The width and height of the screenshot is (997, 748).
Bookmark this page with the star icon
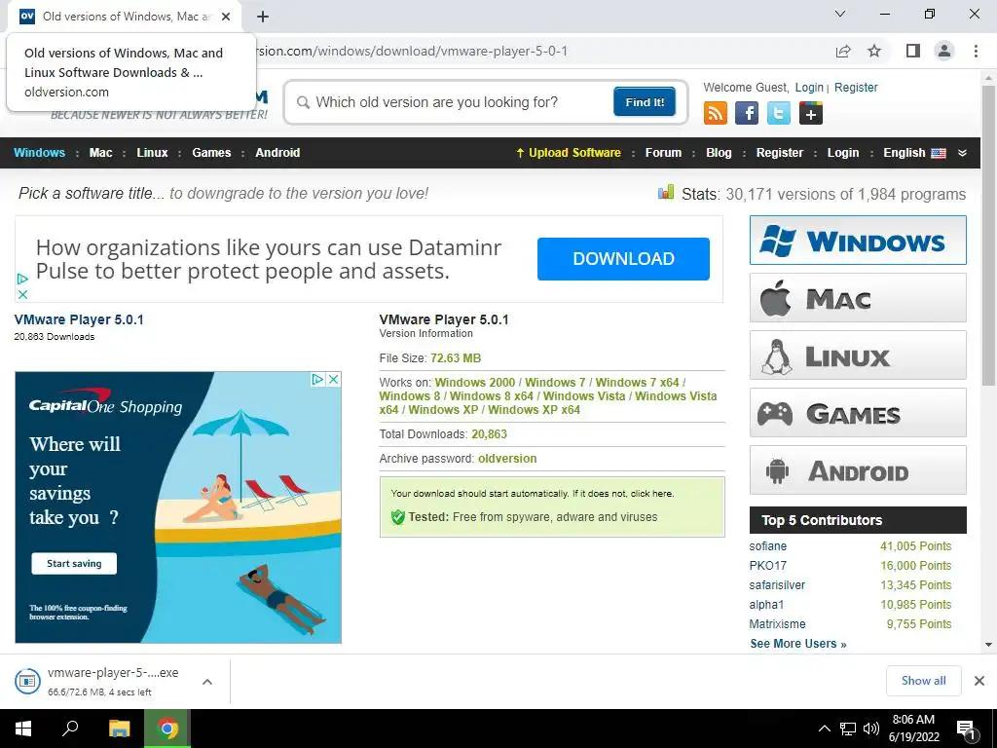(874, 51)
